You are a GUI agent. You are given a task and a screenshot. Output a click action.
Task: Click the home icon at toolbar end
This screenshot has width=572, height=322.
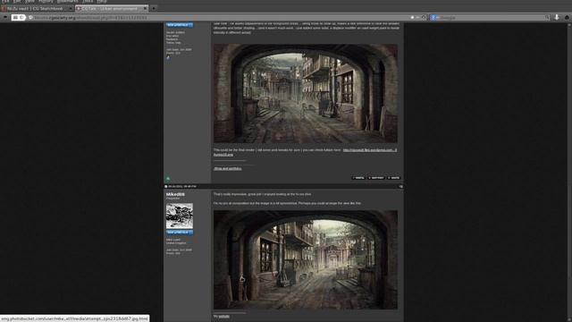[567, 17]
